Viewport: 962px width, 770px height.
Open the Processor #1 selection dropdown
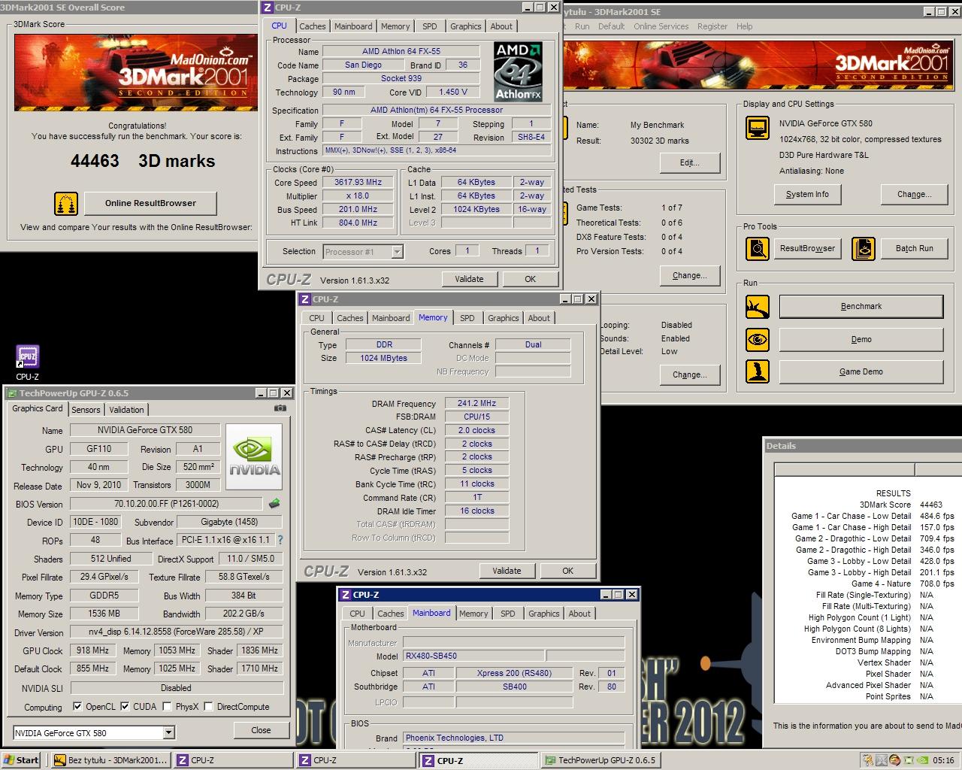pos(397,252)
